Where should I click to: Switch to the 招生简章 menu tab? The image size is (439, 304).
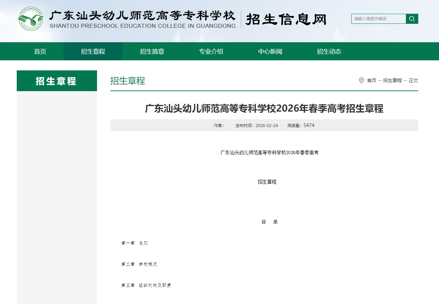pyautogui.click(x=152, y=51)
